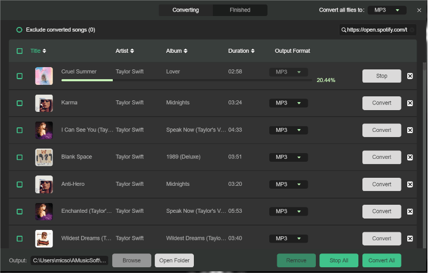Sort by Duration using arrows icon
The image size is (428, 273).
point(253,51)
